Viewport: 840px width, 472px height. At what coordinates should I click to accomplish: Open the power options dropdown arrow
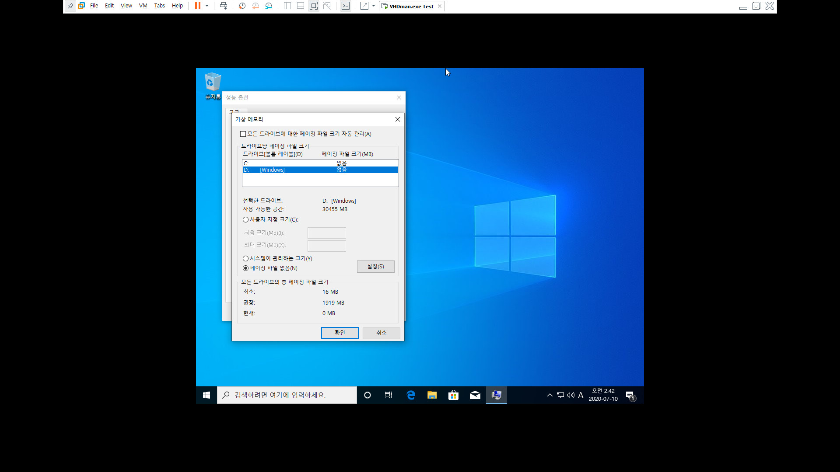(207, 6)
